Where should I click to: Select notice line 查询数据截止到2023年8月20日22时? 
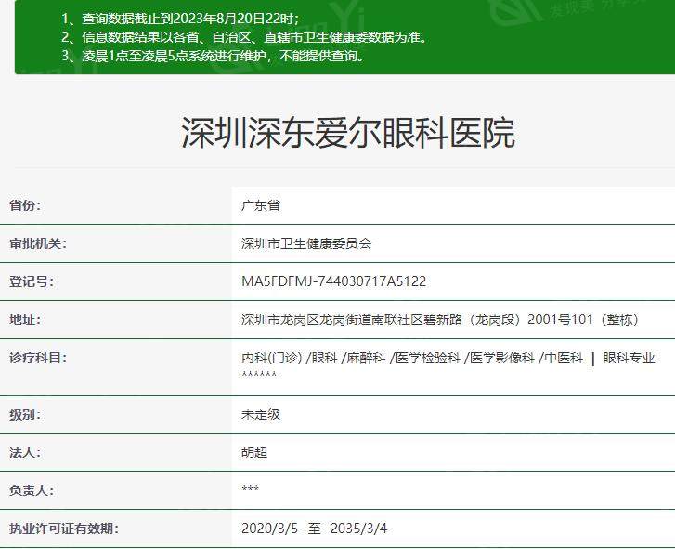(180, 19)
